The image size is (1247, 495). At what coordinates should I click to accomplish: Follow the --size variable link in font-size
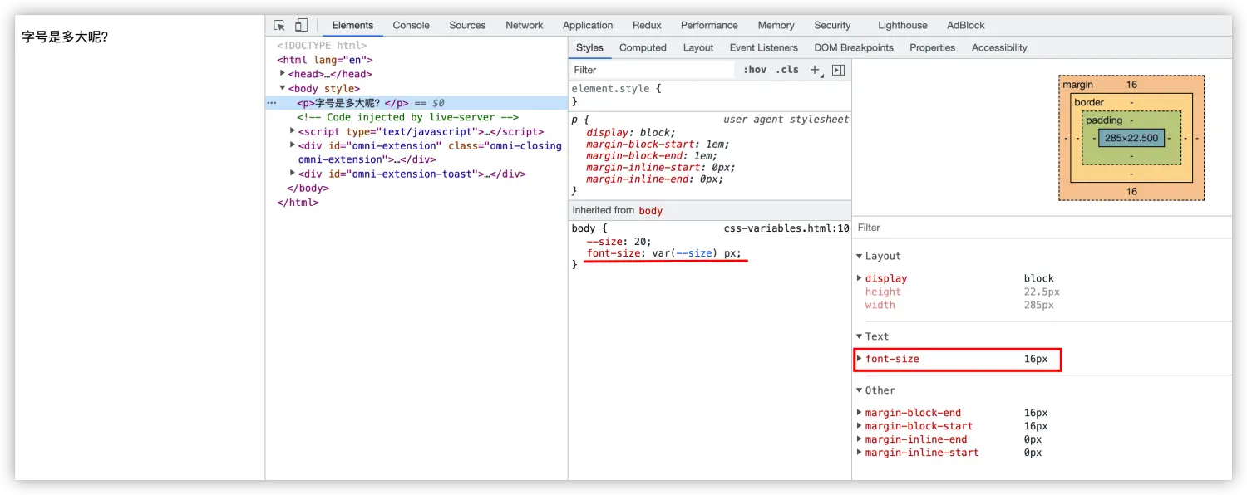point(693,253)
